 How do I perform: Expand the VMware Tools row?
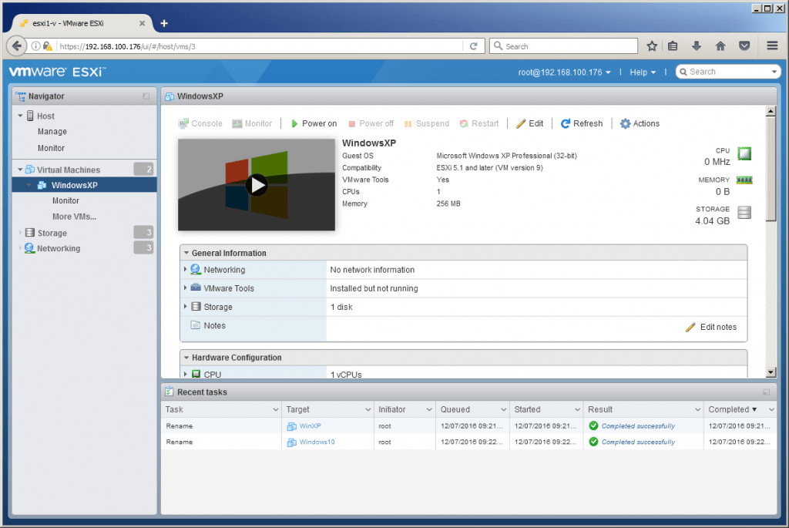(185, 288)
